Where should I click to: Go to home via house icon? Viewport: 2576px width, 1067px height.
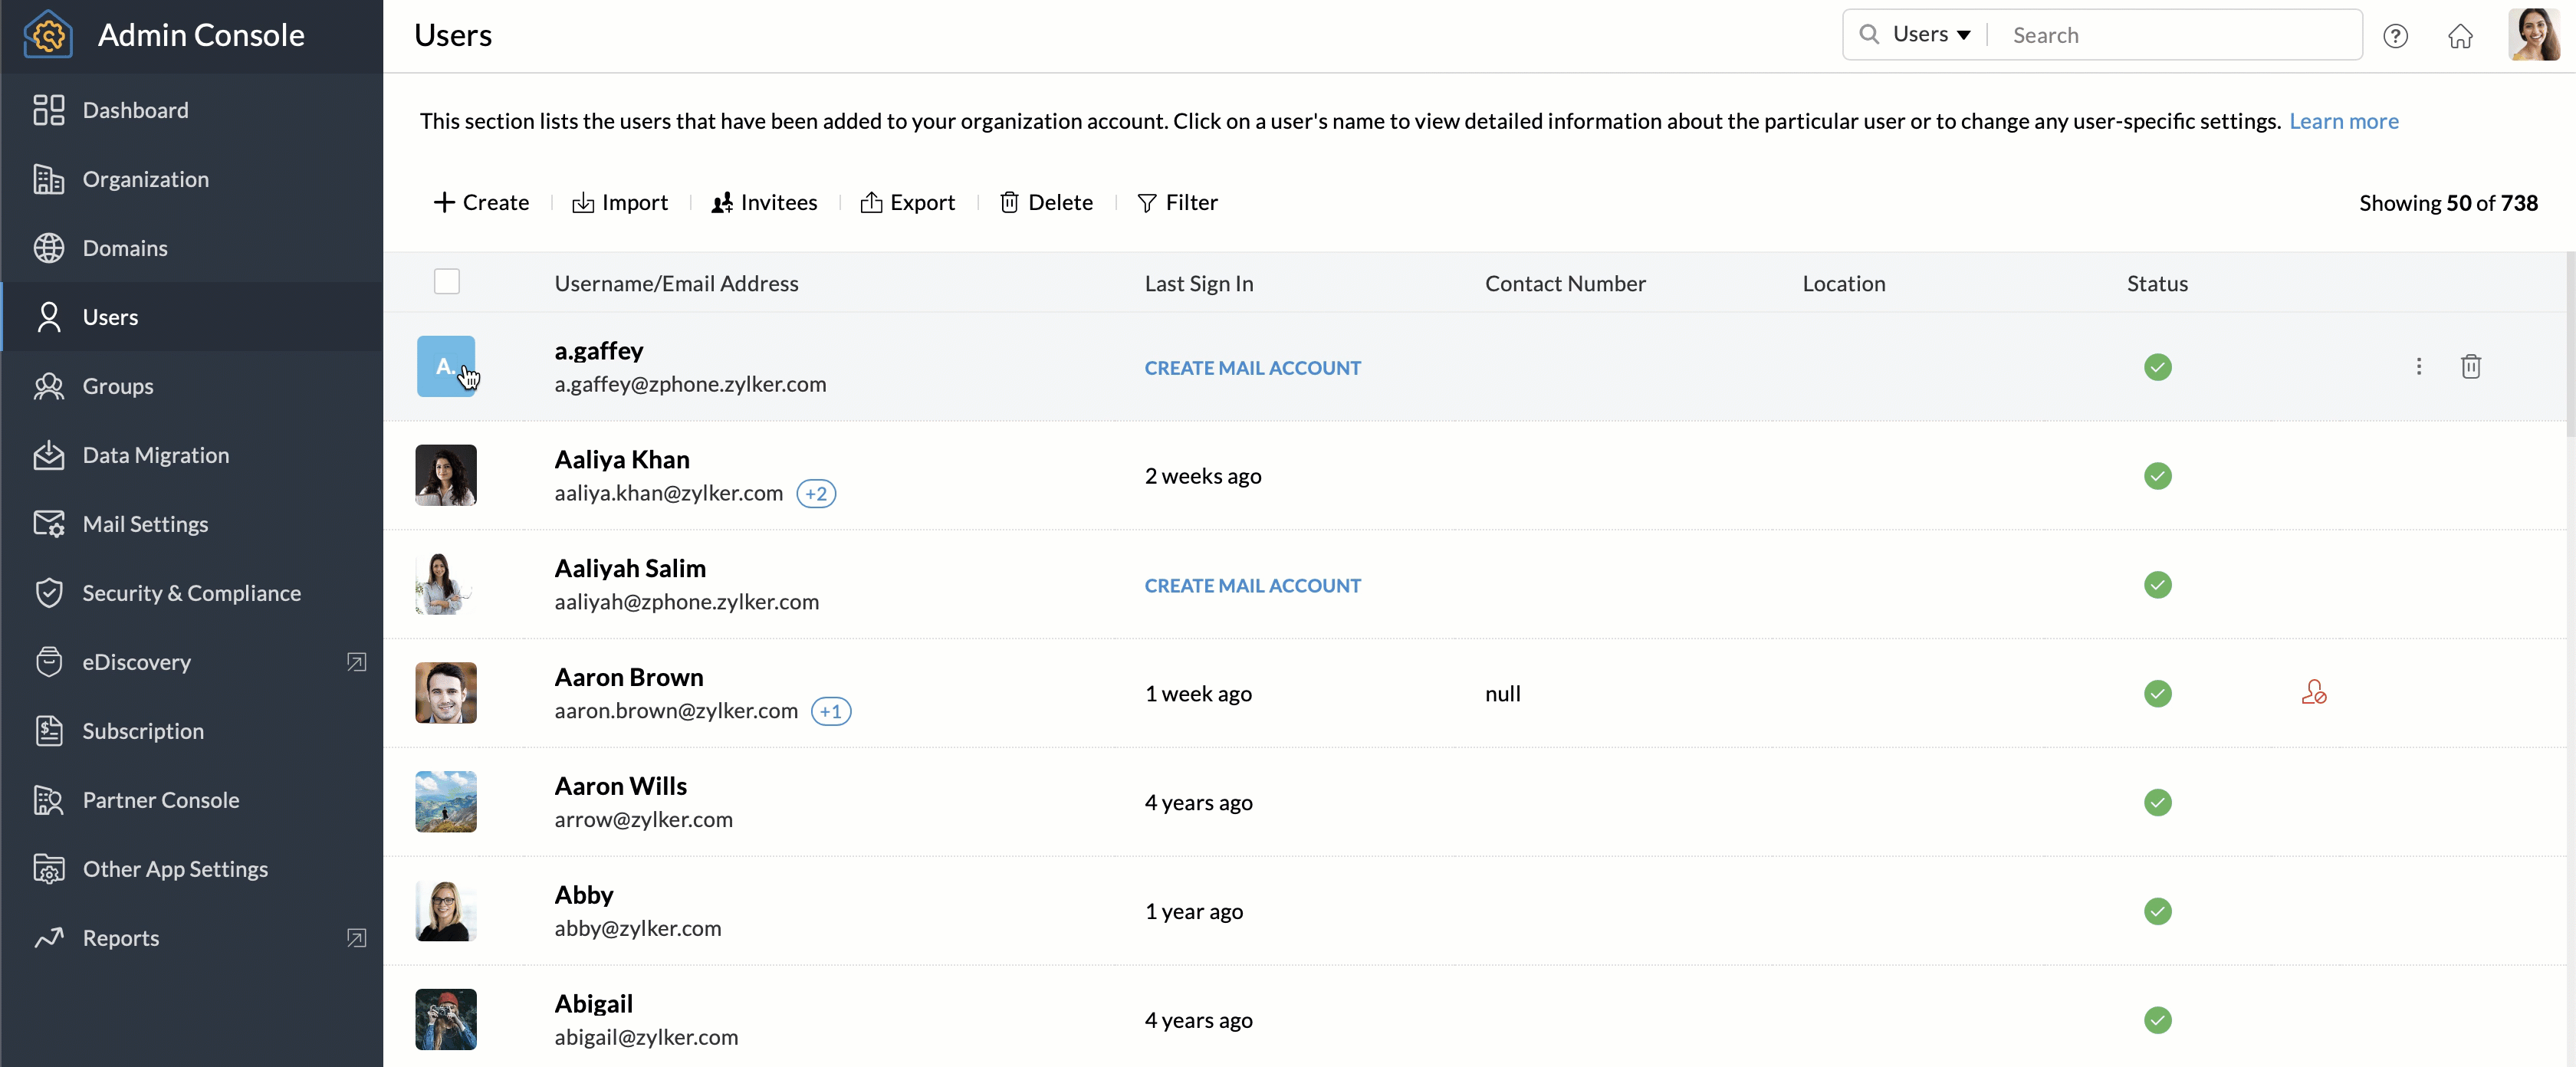2460,36
